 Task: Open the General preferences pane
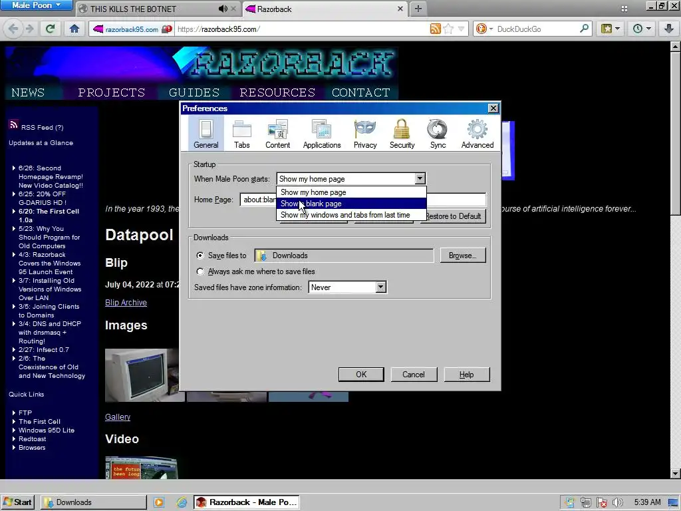pos(206,133)
